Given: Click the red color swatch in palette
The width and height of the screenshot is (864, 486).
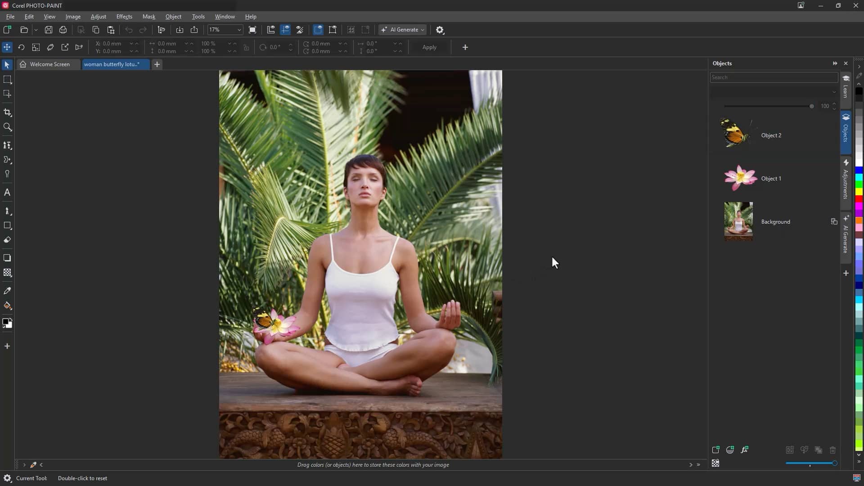Looking at the screenshot, I should 859,198.
